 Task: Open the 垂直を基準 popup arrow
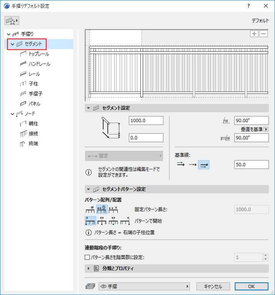(266, 129)
